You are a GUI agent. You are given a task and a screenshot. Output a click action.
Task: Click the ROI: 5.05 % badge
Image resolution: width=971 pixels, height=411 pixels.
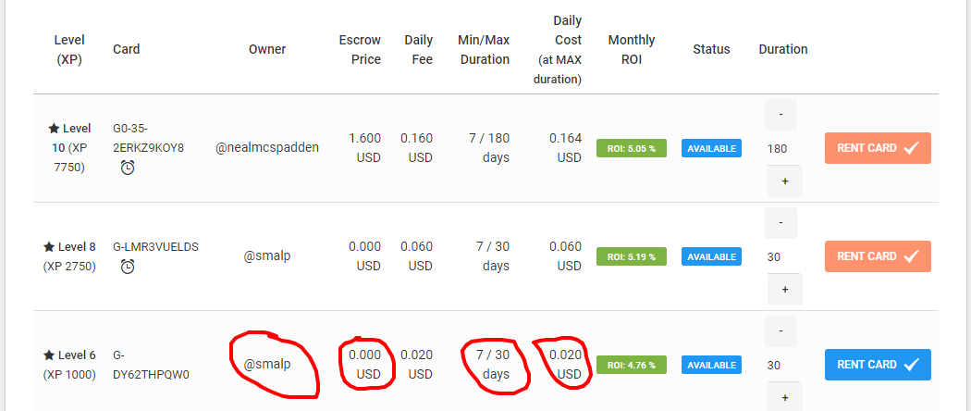click(632, 148)
